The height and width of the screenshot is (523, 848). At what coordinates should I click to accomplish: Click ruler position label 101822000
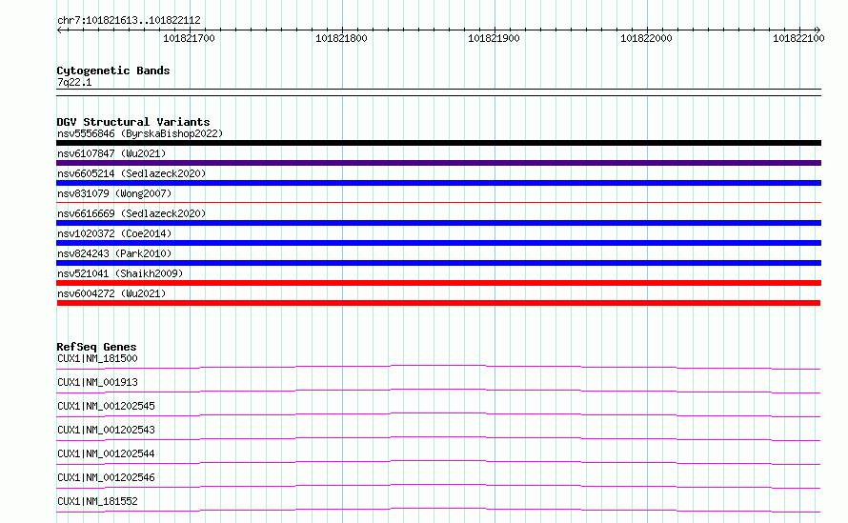point(646,38)
